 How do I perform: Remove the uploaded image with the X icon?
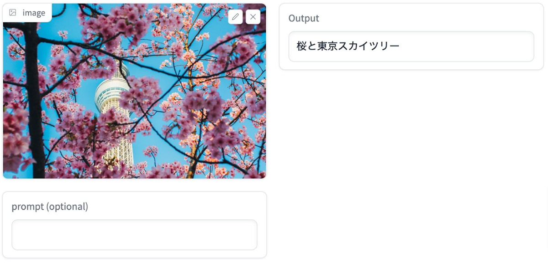(253, 17)
